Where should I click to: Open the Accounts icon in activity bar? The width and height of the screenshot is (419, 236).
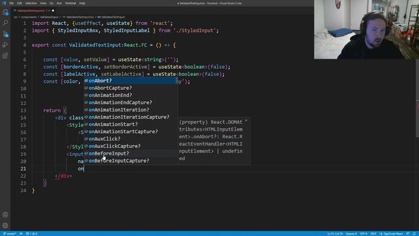pos(5,214)
